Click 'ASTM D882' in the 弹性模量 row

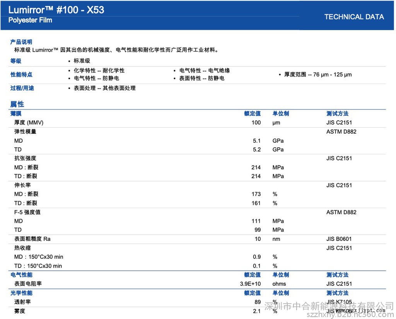point(341,131)
